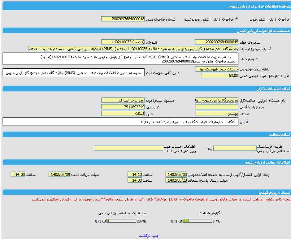This screenshot has height=242, width=291.
Task: Click the call subject title field
Action: coord(134,49)
